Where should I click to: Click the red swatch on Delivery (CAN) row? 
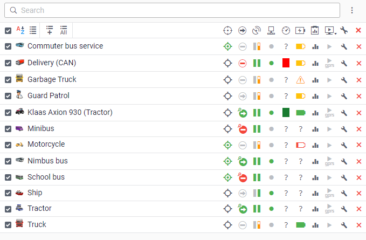(x=286, y=63)
